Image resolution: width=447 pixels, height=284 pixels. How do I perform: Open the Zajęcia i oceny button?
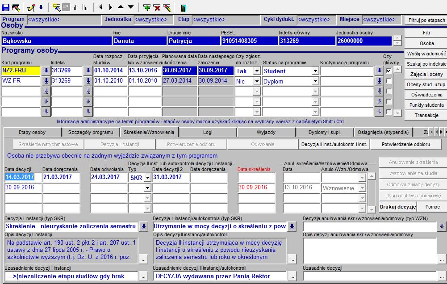click(426, 74)
